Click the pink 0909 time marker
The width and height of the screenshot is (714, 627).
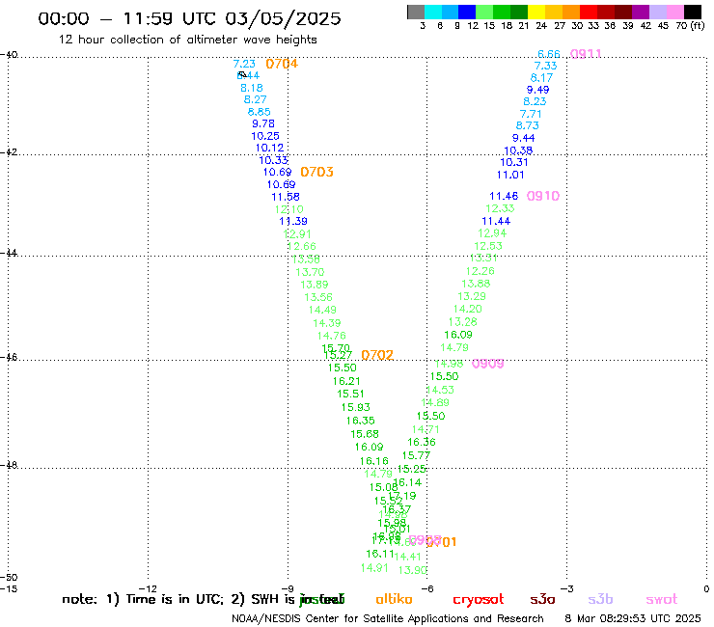coord(487,364)
